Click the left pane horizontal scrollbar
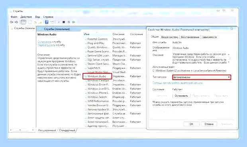The width and height of the screenshot is (247, 147). pos(22,130)
